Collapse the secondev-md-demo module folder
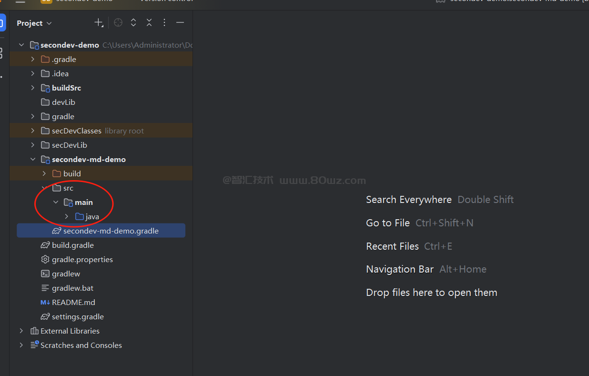Viewport: 589px width, 376px height. pyautogui.click(x=33, y=159)
